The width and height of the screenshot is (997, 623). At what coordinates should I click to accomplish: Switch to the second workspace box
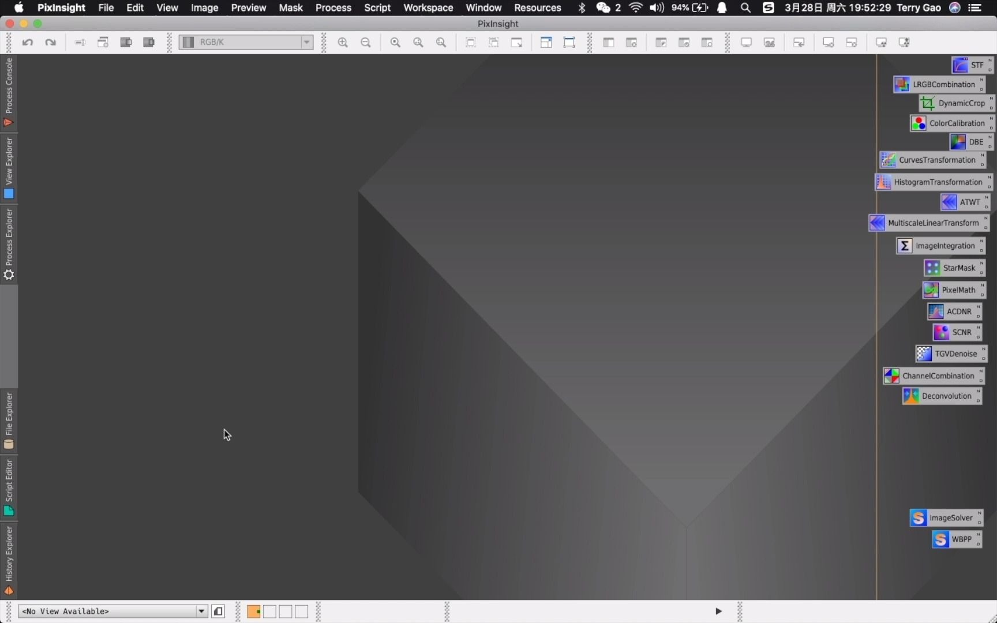[x=269, y=611]
